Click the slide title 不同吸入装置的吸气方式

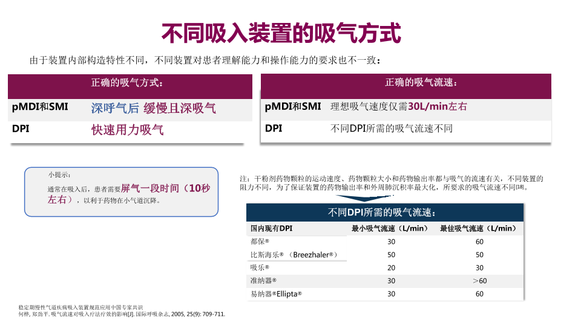(x=281, y=33)
